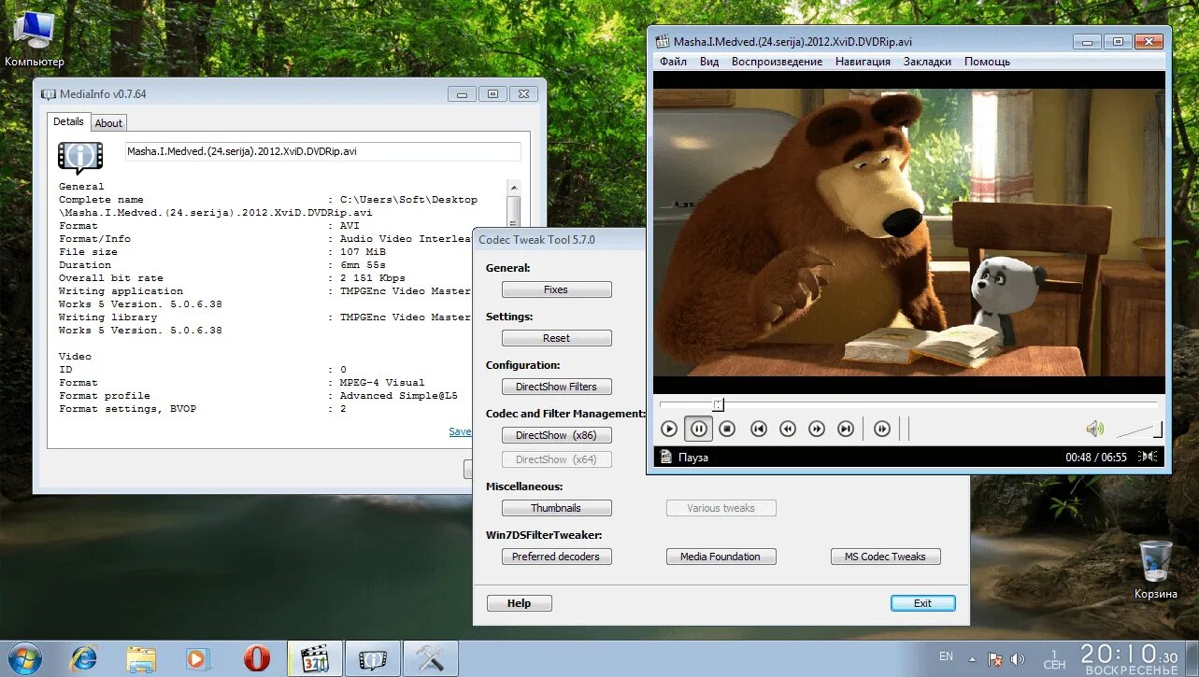Viewport: 1199px width, 677px height.
Task: Click the MediaInfo title bar icon
Action: tap(49, 94)
